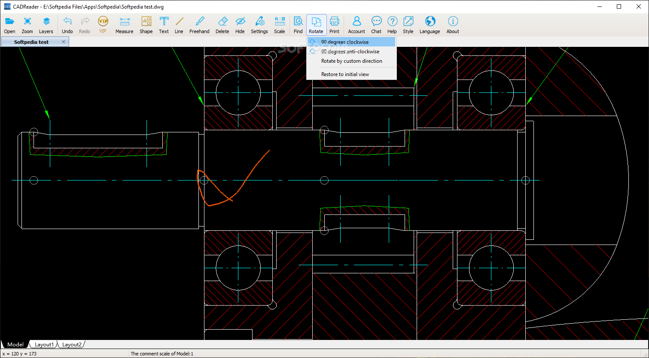The image size is (649, 358).
Task: Choose the Shape tool
Action: 146,25
